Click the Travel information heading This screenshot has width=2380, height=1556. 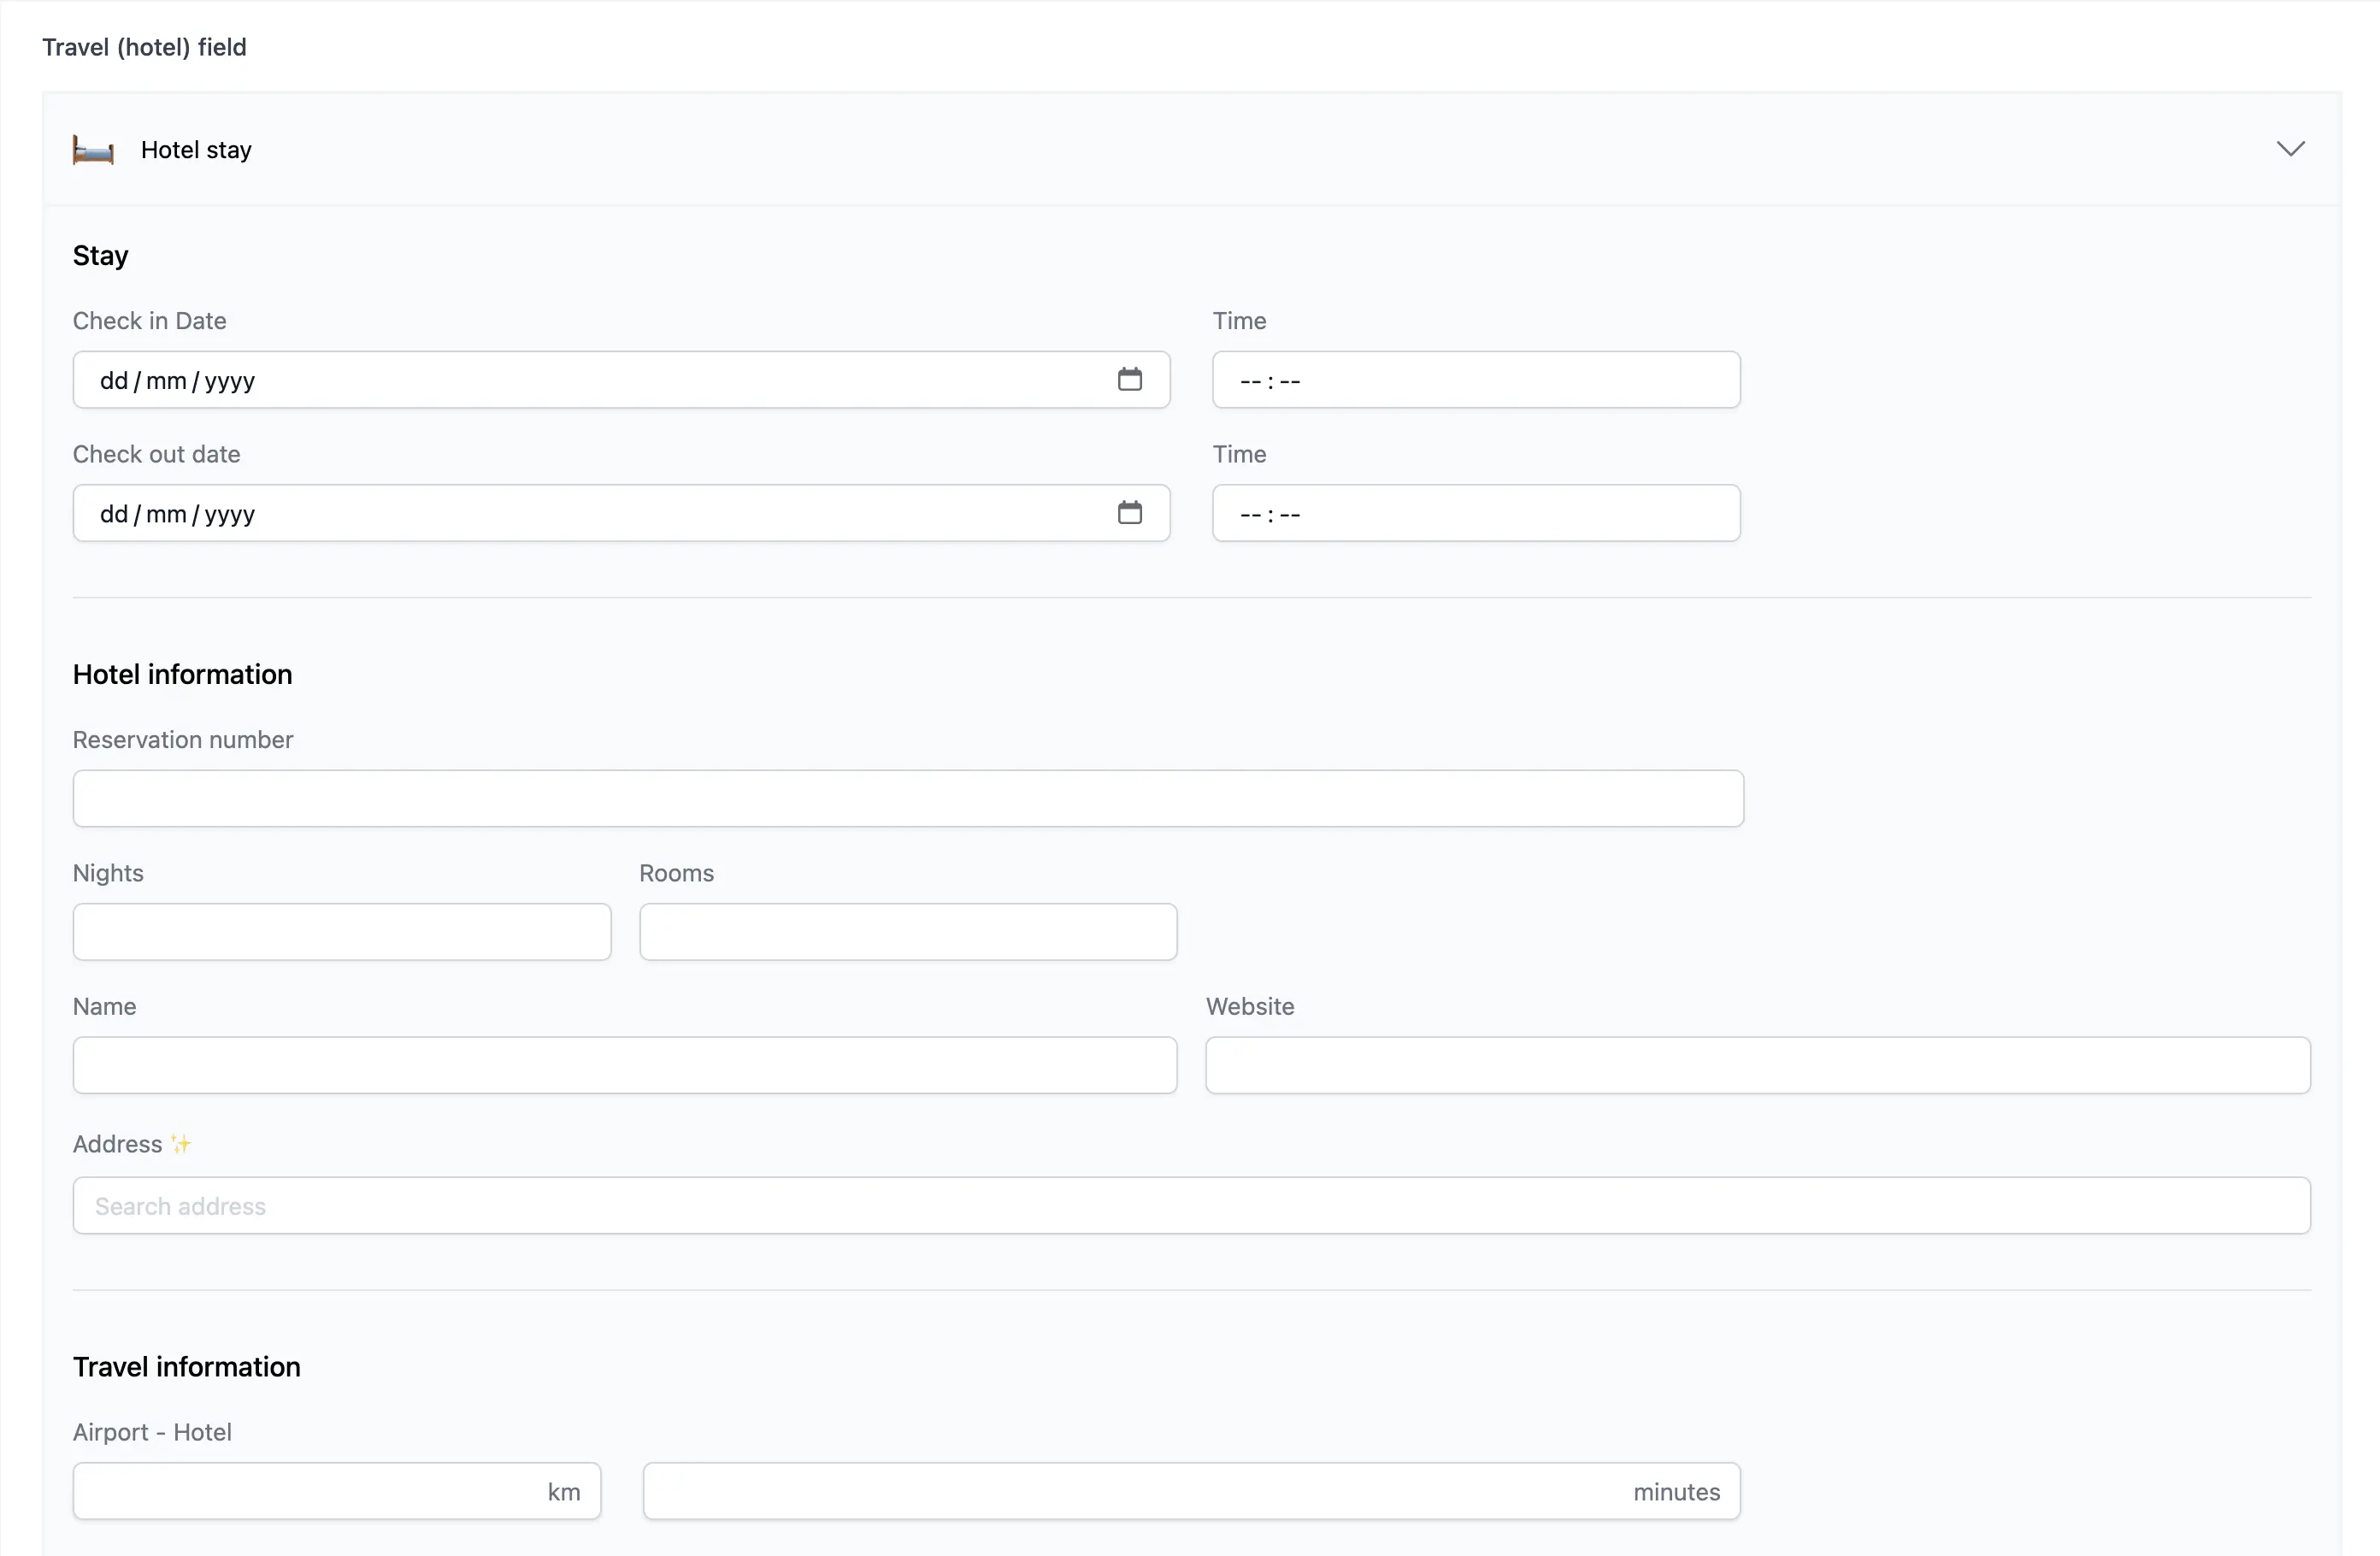187,1367
